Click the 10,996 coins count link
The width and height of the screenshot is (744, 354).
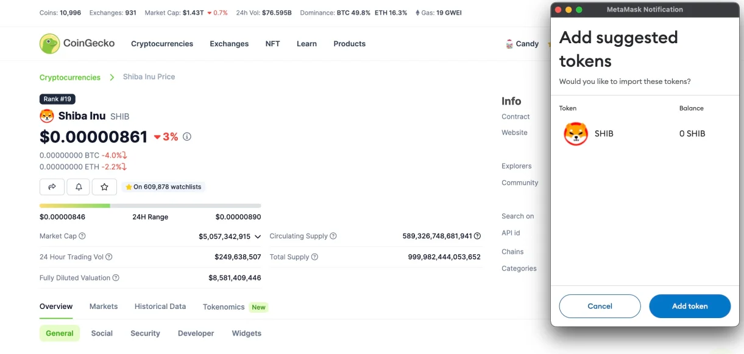pos(70,13)
